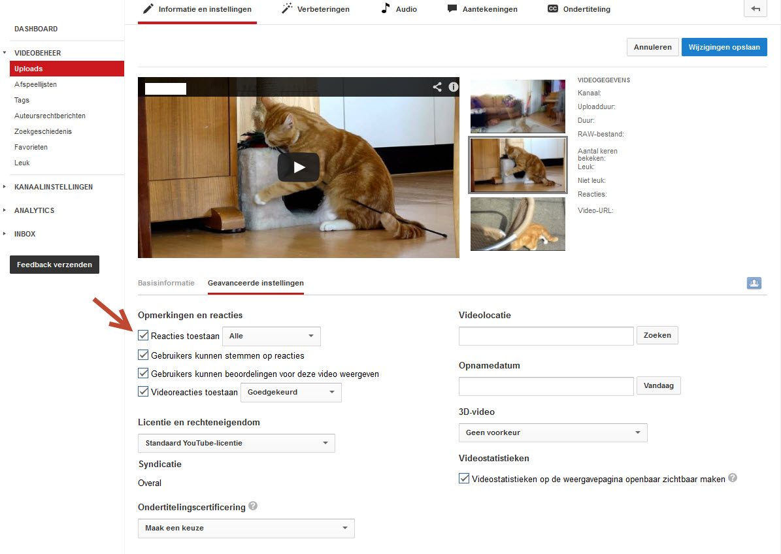Image resolution: width=781 pixels, height=554 pixels.
Task: Switch to the Audio tab
Action: (399, 9)
